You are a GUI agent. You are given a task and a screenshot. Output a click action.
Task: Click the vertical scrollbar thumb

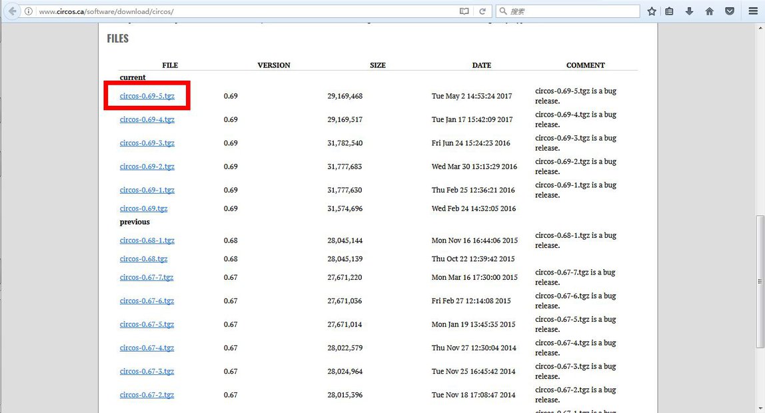760,282
